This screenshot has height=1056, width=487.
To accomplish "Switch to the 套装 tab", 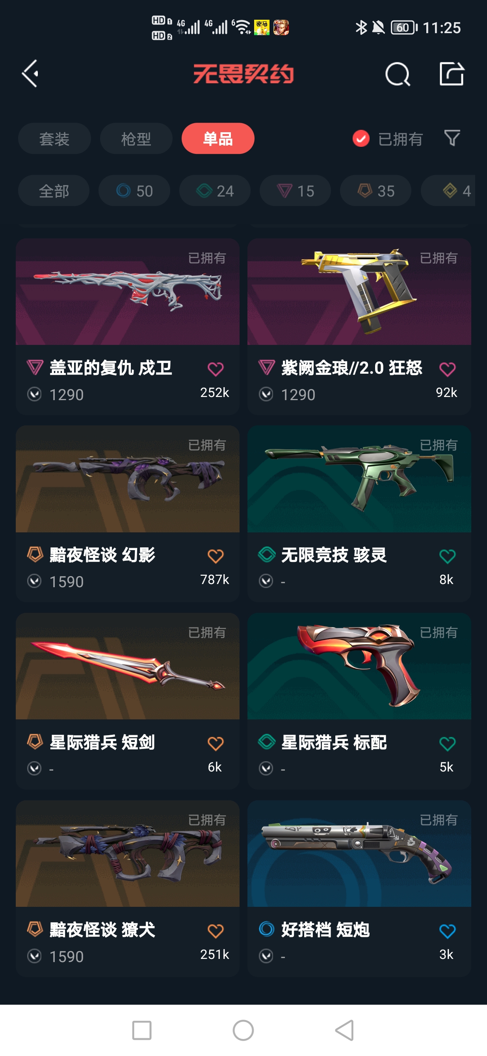I will tap(54, 139).
